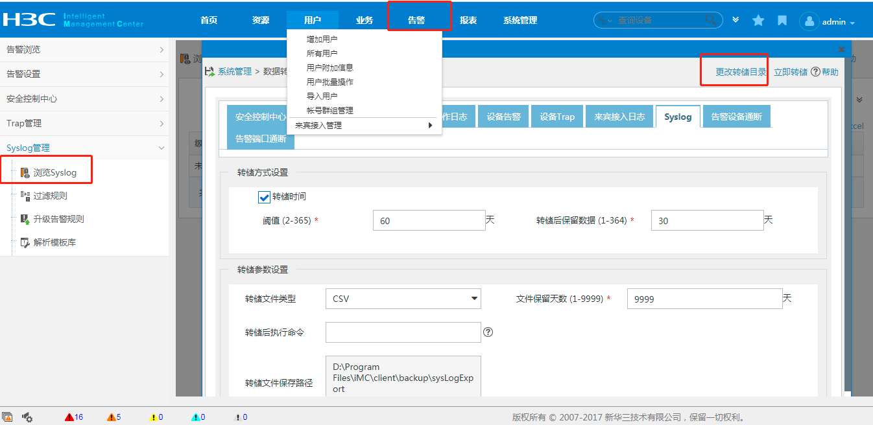Click the alarm board icon in status bar

click(8, 417)
